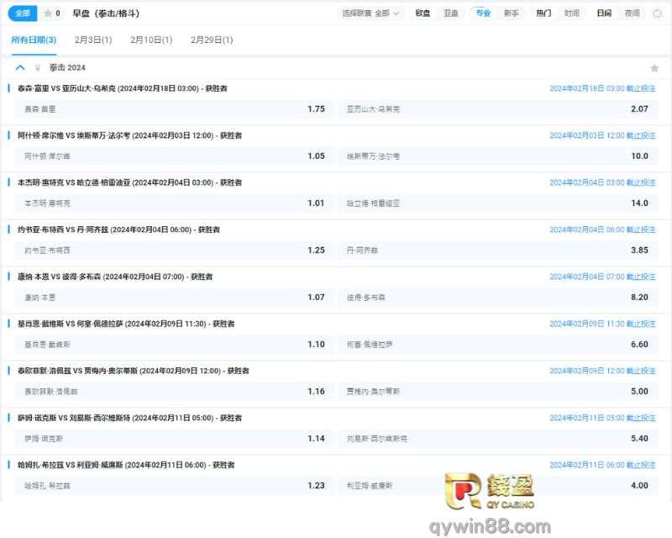Collapse the 拳击 2024 league section

point(20,68)
